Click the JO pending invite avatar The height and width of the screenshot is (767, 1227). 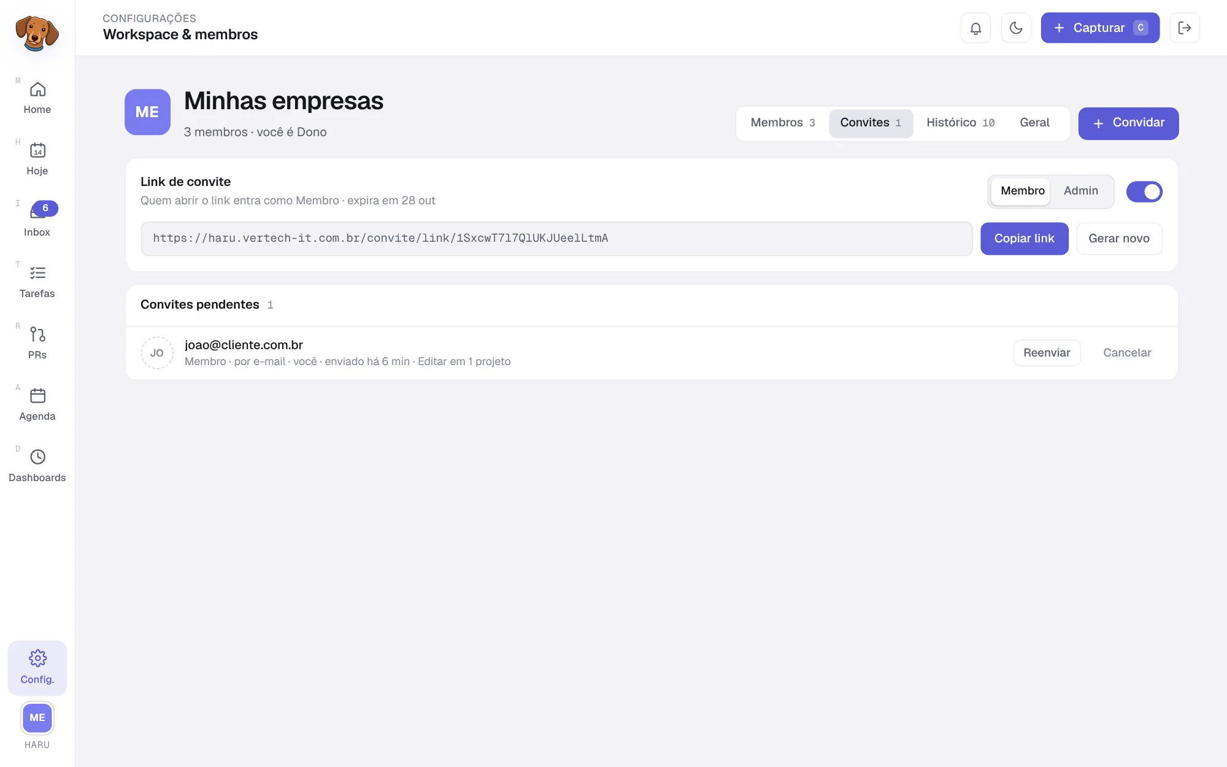(x=157, y=353)
